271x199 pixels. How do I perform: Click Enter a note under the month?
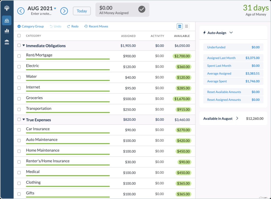pyautogui.click(x=42, y=14)
